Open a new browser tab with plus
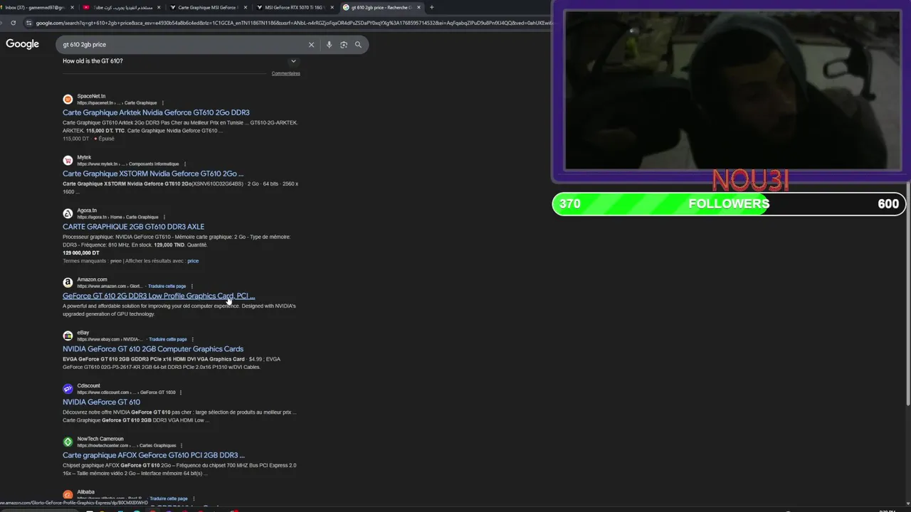The image size is (911, 512). tap(431, 7)
